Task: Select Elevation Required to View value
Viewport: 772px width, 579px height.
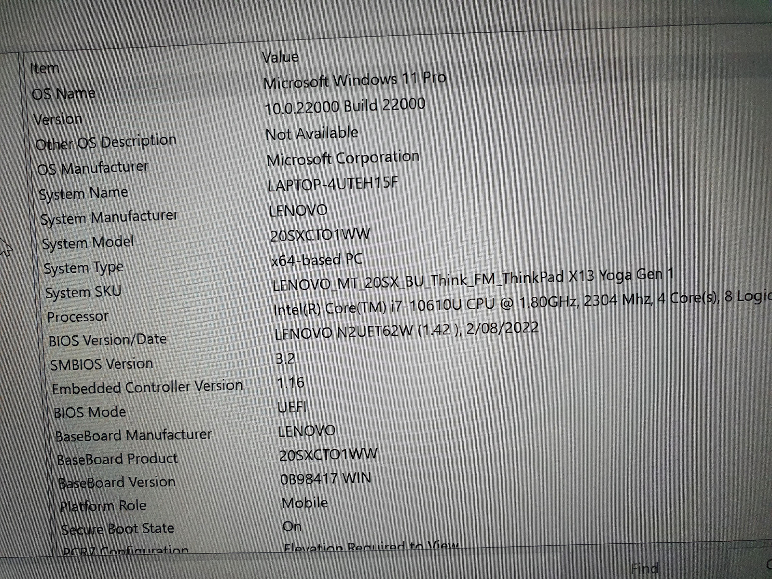Action: coord(371,547)
